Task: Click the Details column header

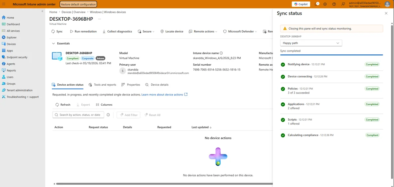Action: tap(127, 127)
